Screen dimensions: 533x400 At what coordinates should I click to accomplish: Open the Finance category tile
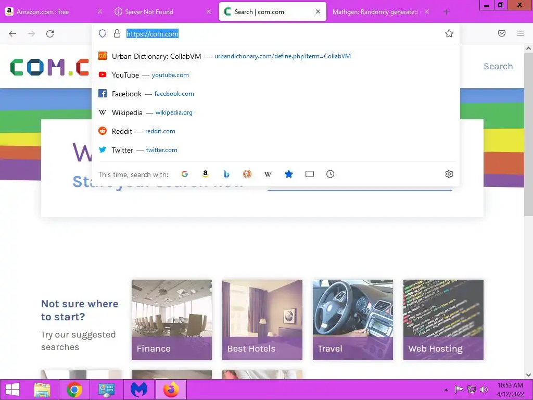pyautogui.click(x=172, y=319)
